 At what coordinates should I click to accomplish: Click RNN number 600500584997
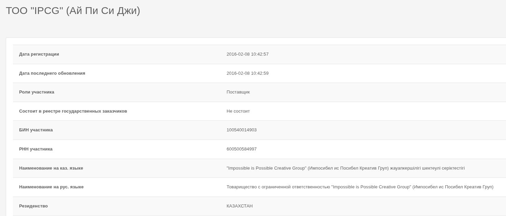[242, 149]
